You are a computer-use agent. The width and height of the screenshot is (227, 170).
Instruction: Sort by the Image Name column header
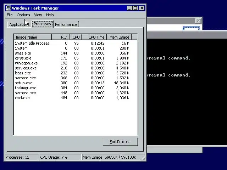(x=33, y=37)
